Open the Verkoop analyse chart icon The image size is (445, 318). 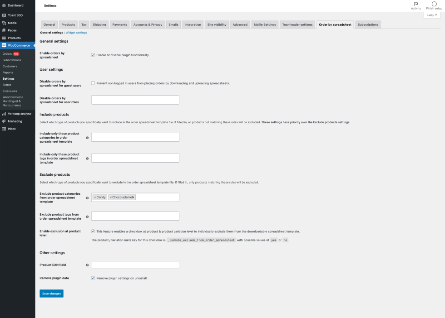click(4, 114)
